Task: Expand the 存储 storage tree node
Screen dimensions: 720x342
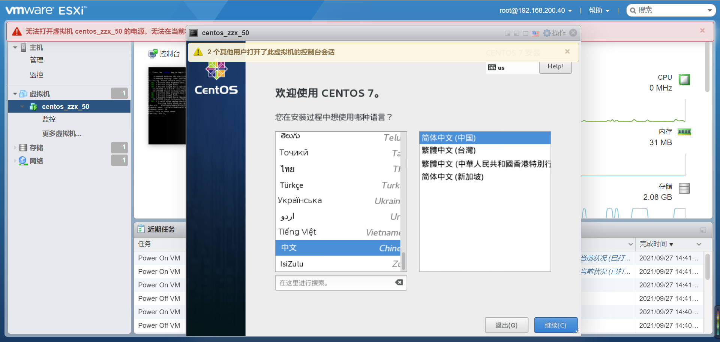Action: tap(15, 148)
